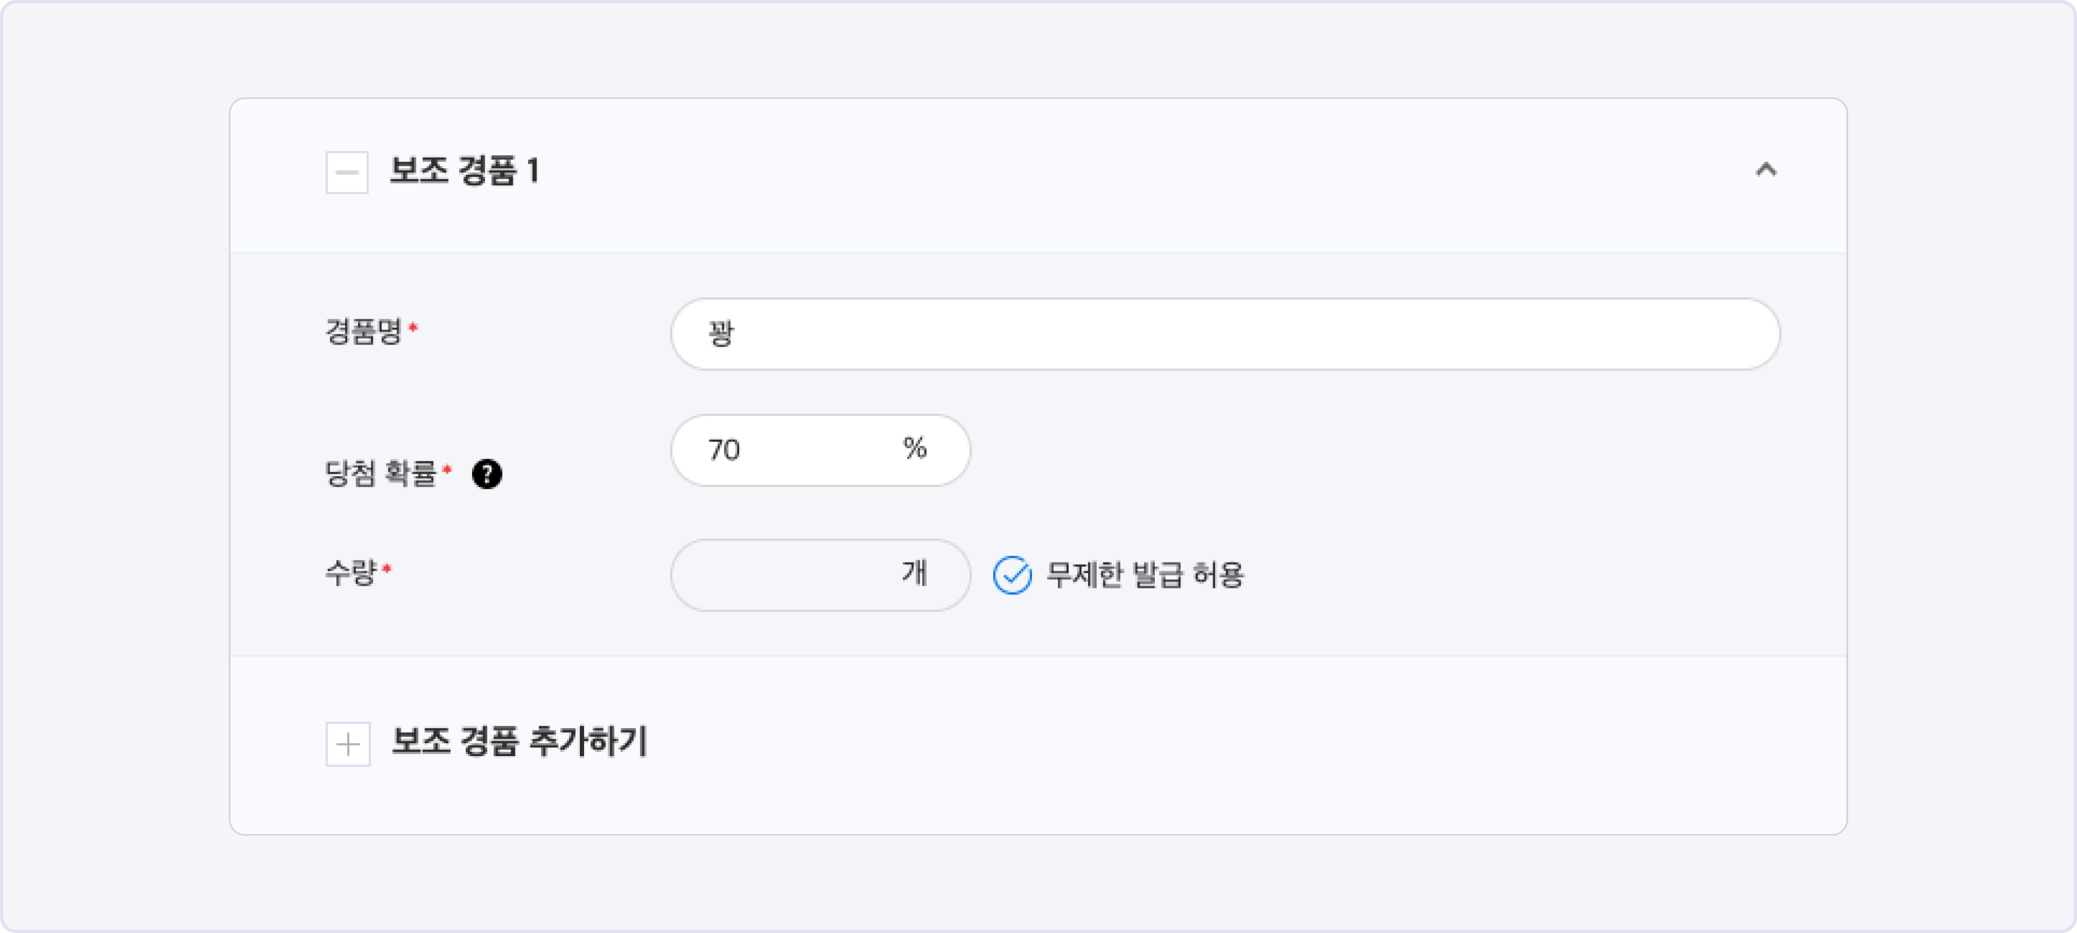2077x933 pixels.
Task: Toggle the 무제한 발급 허용 checkbox circle
Action: pyautogui.click(x=1012, y=575)
